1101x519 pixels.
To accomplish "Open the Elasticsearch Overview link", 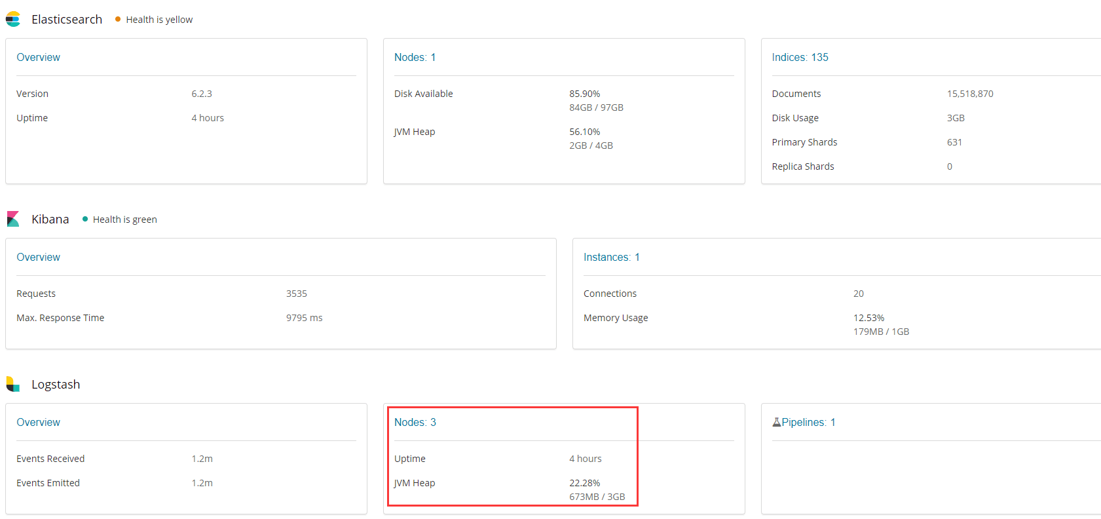I will point(38,57).
